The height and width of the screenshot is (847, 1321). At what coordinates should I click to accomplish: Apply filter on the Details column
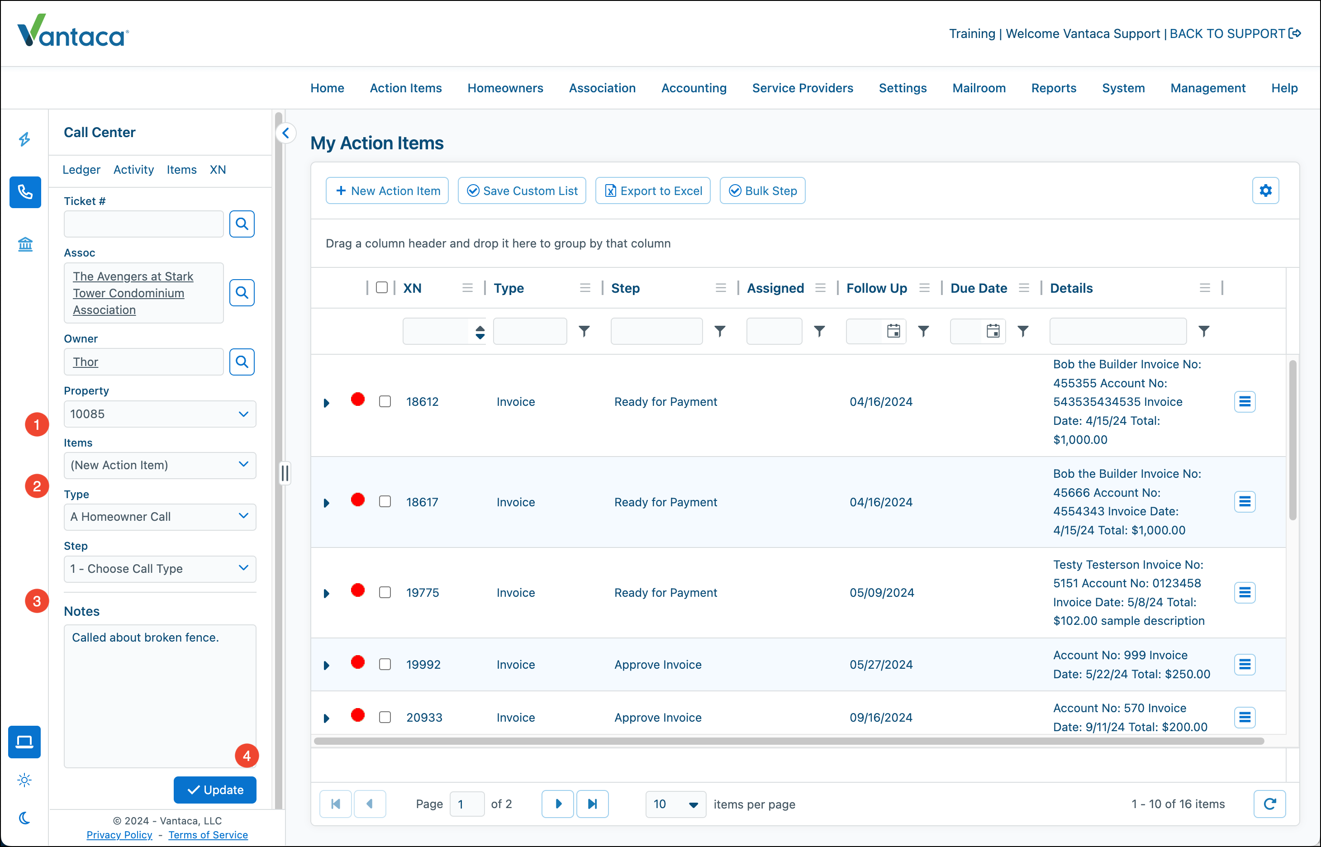pos(1204,331)
